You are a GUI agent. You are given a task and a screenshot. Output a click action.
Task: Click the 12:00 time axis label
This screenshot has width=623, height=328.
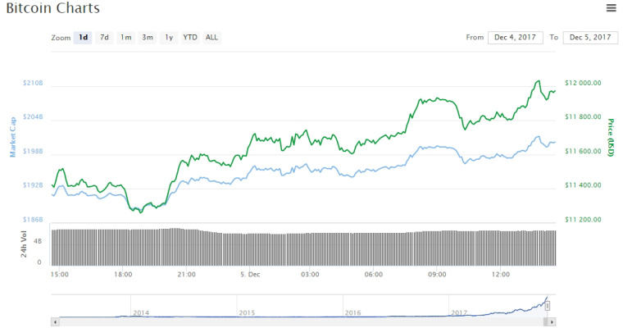click(x=501, y=275)
